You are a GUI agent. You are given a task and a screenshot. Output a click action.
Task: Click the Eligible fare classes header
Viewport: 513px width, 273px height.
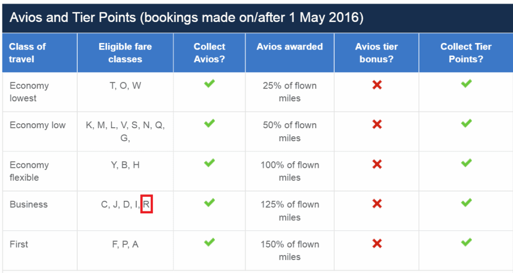coord(125,53)
